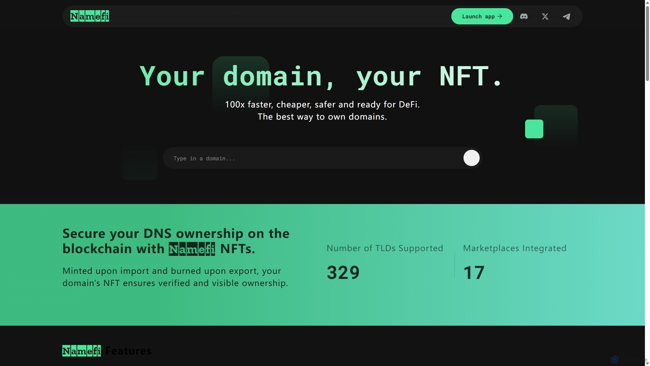Click the 'Number of TLDs Supported' label

tap(385, 248)
